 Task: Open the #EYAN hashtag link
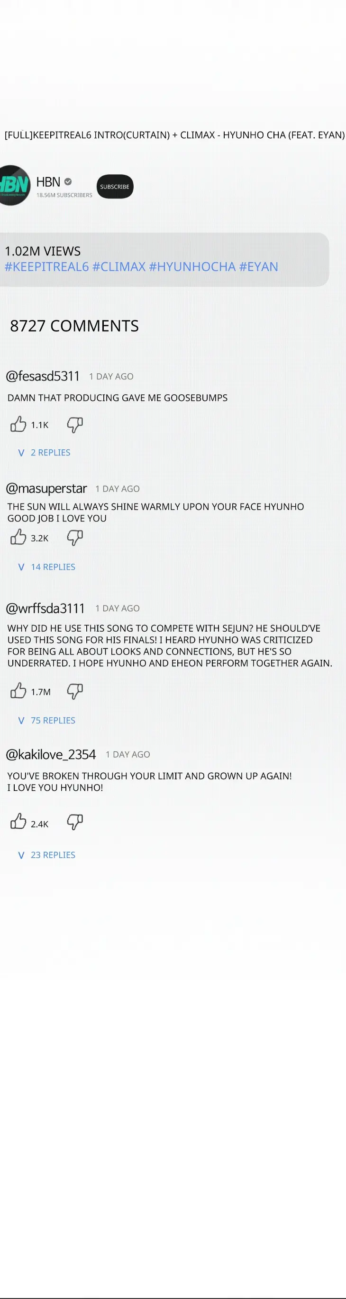[258, 267]
